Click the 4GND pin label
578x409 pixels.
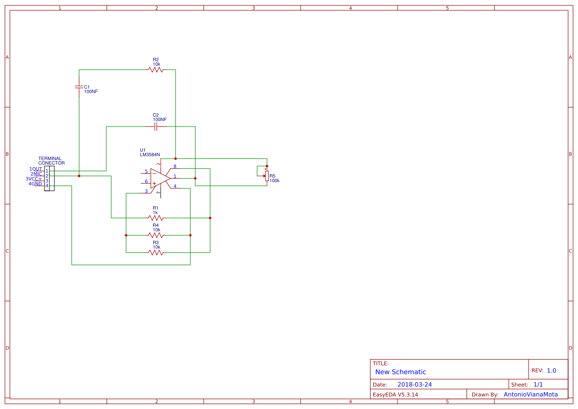[36, 183]
